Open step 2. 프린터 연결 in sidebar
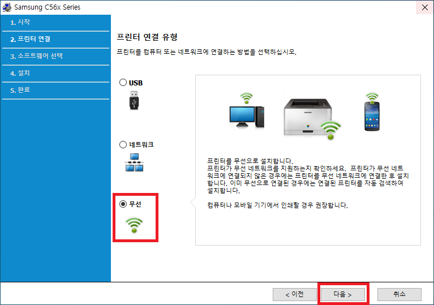The height and width of the screenshot is (305, 434). (x=30, y=39)
